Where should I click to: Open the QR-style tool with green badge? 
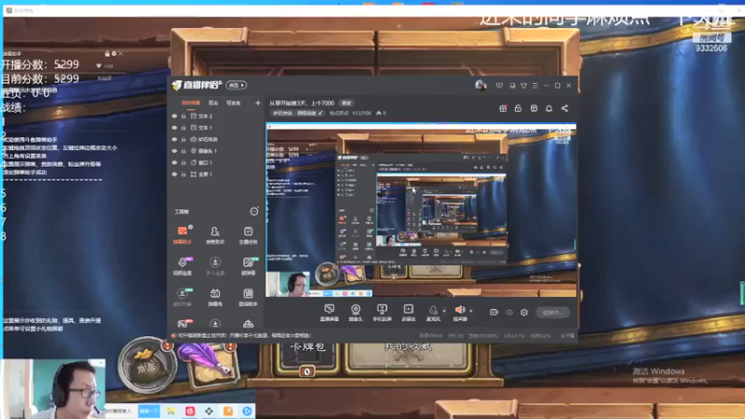[x=248, y=265]
